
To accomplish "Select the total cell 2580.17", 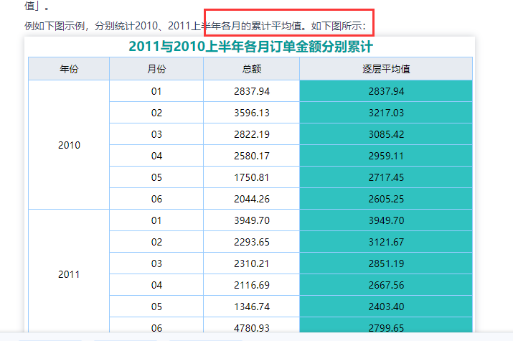I will 252,156.
